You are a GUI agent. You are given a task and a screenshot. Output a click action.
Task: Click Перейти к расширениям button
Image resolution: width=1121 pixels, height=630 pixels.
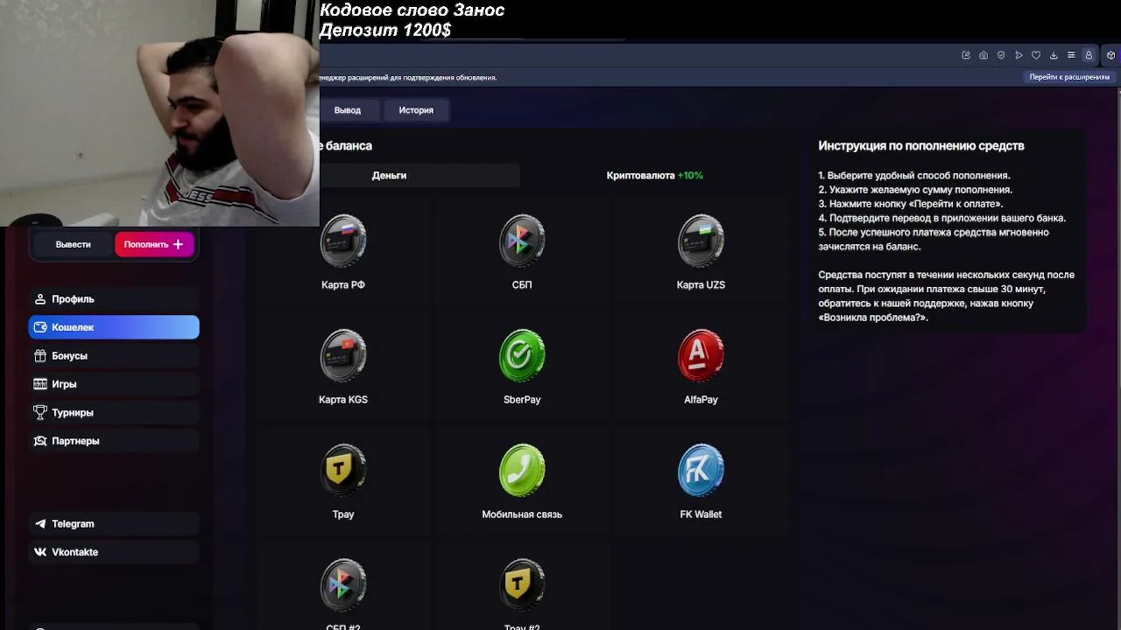(1069, 77)
